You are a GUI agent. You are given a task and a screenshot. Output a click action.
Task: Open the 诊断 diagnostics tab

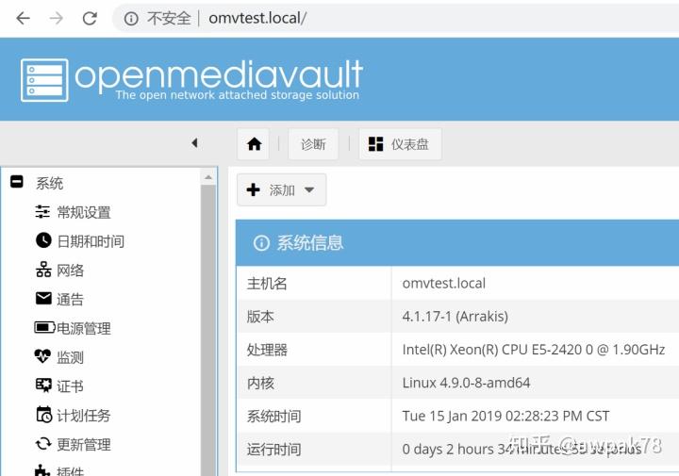tap(313, 144)
